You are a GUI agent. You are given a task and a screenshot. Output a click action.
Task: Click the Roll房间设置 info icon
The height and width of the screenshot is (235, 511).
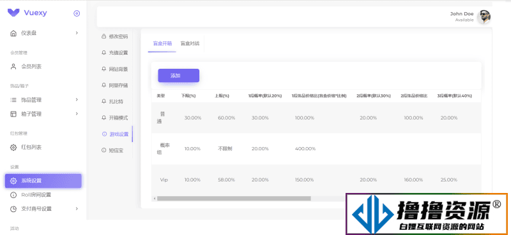pyautogui.click(x=13, y=195)
